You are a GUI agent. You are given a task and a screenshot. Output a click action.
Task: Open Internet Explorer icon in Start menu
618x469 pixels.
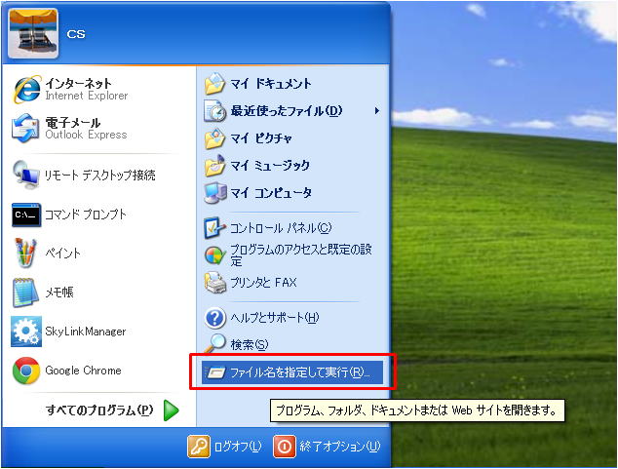click(x=26, y=89)
